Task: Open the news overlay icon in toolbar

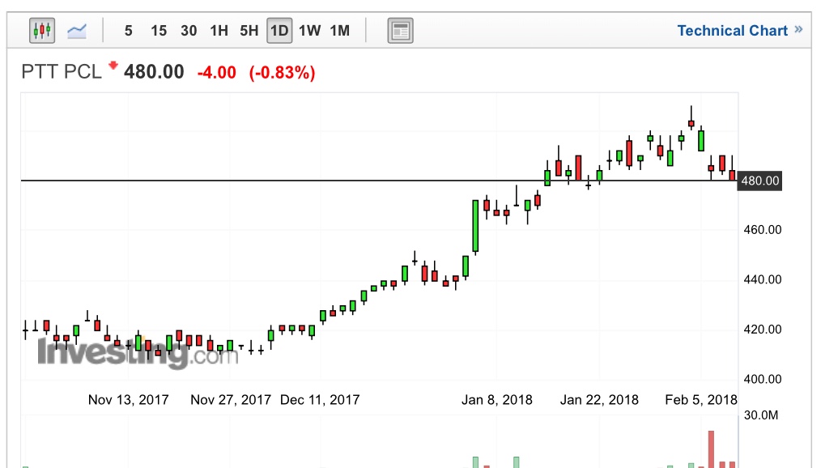Action: pos(401,30)
